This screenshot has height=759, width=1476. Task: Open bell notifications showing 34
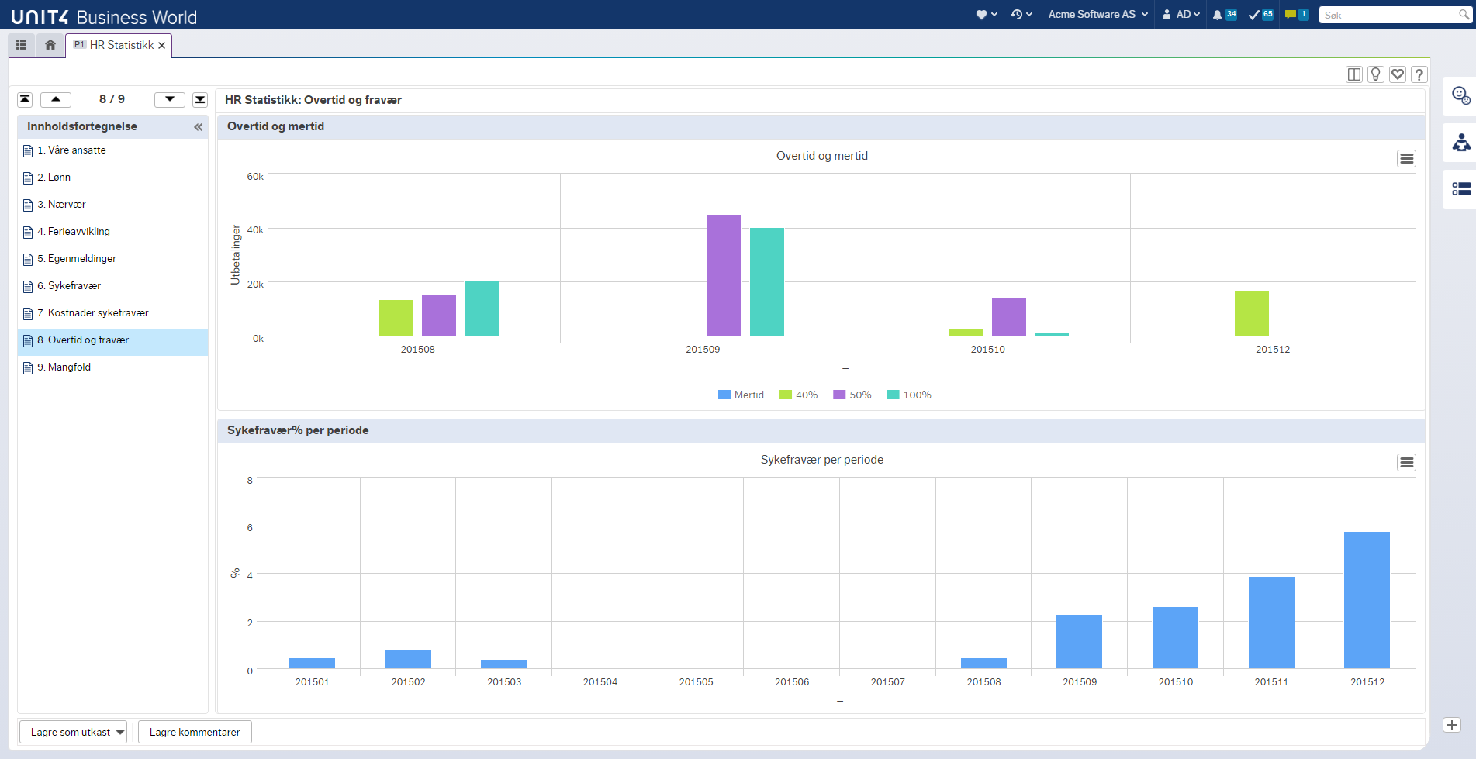pos(1225,15)
